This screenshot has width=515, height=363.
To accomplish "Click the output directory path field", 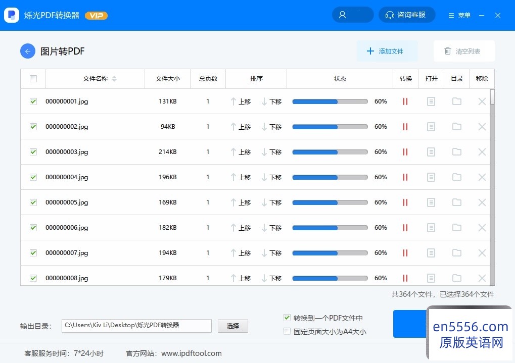I will click(136, 326).
